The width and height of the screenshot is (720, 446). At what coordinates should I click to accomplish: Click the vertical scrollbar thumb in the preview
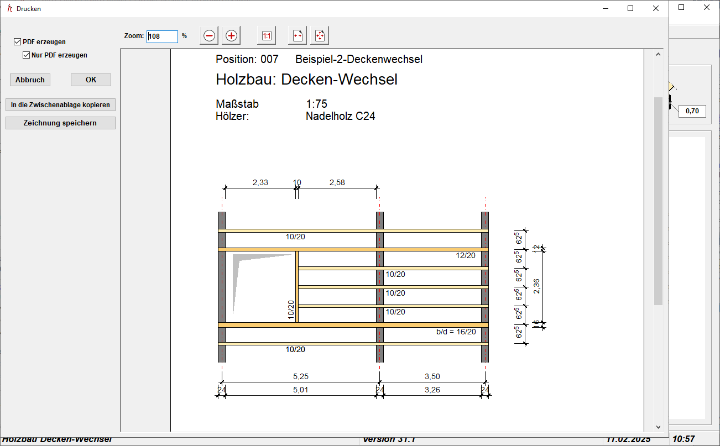658,200
